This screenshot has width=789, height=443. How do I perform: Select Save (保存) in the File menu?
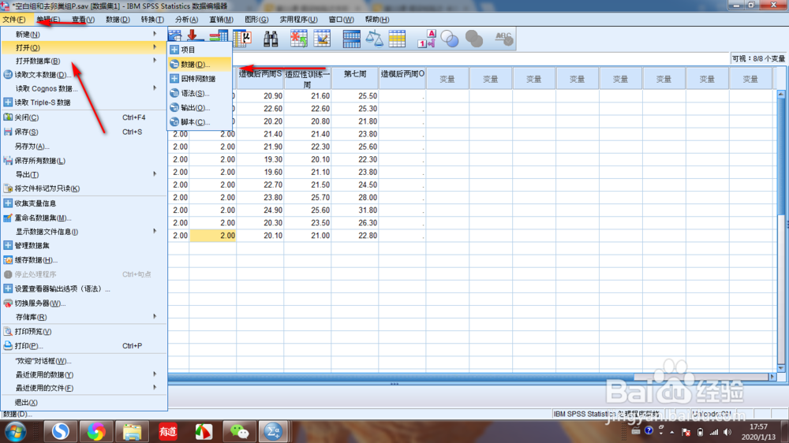(84, 132)
